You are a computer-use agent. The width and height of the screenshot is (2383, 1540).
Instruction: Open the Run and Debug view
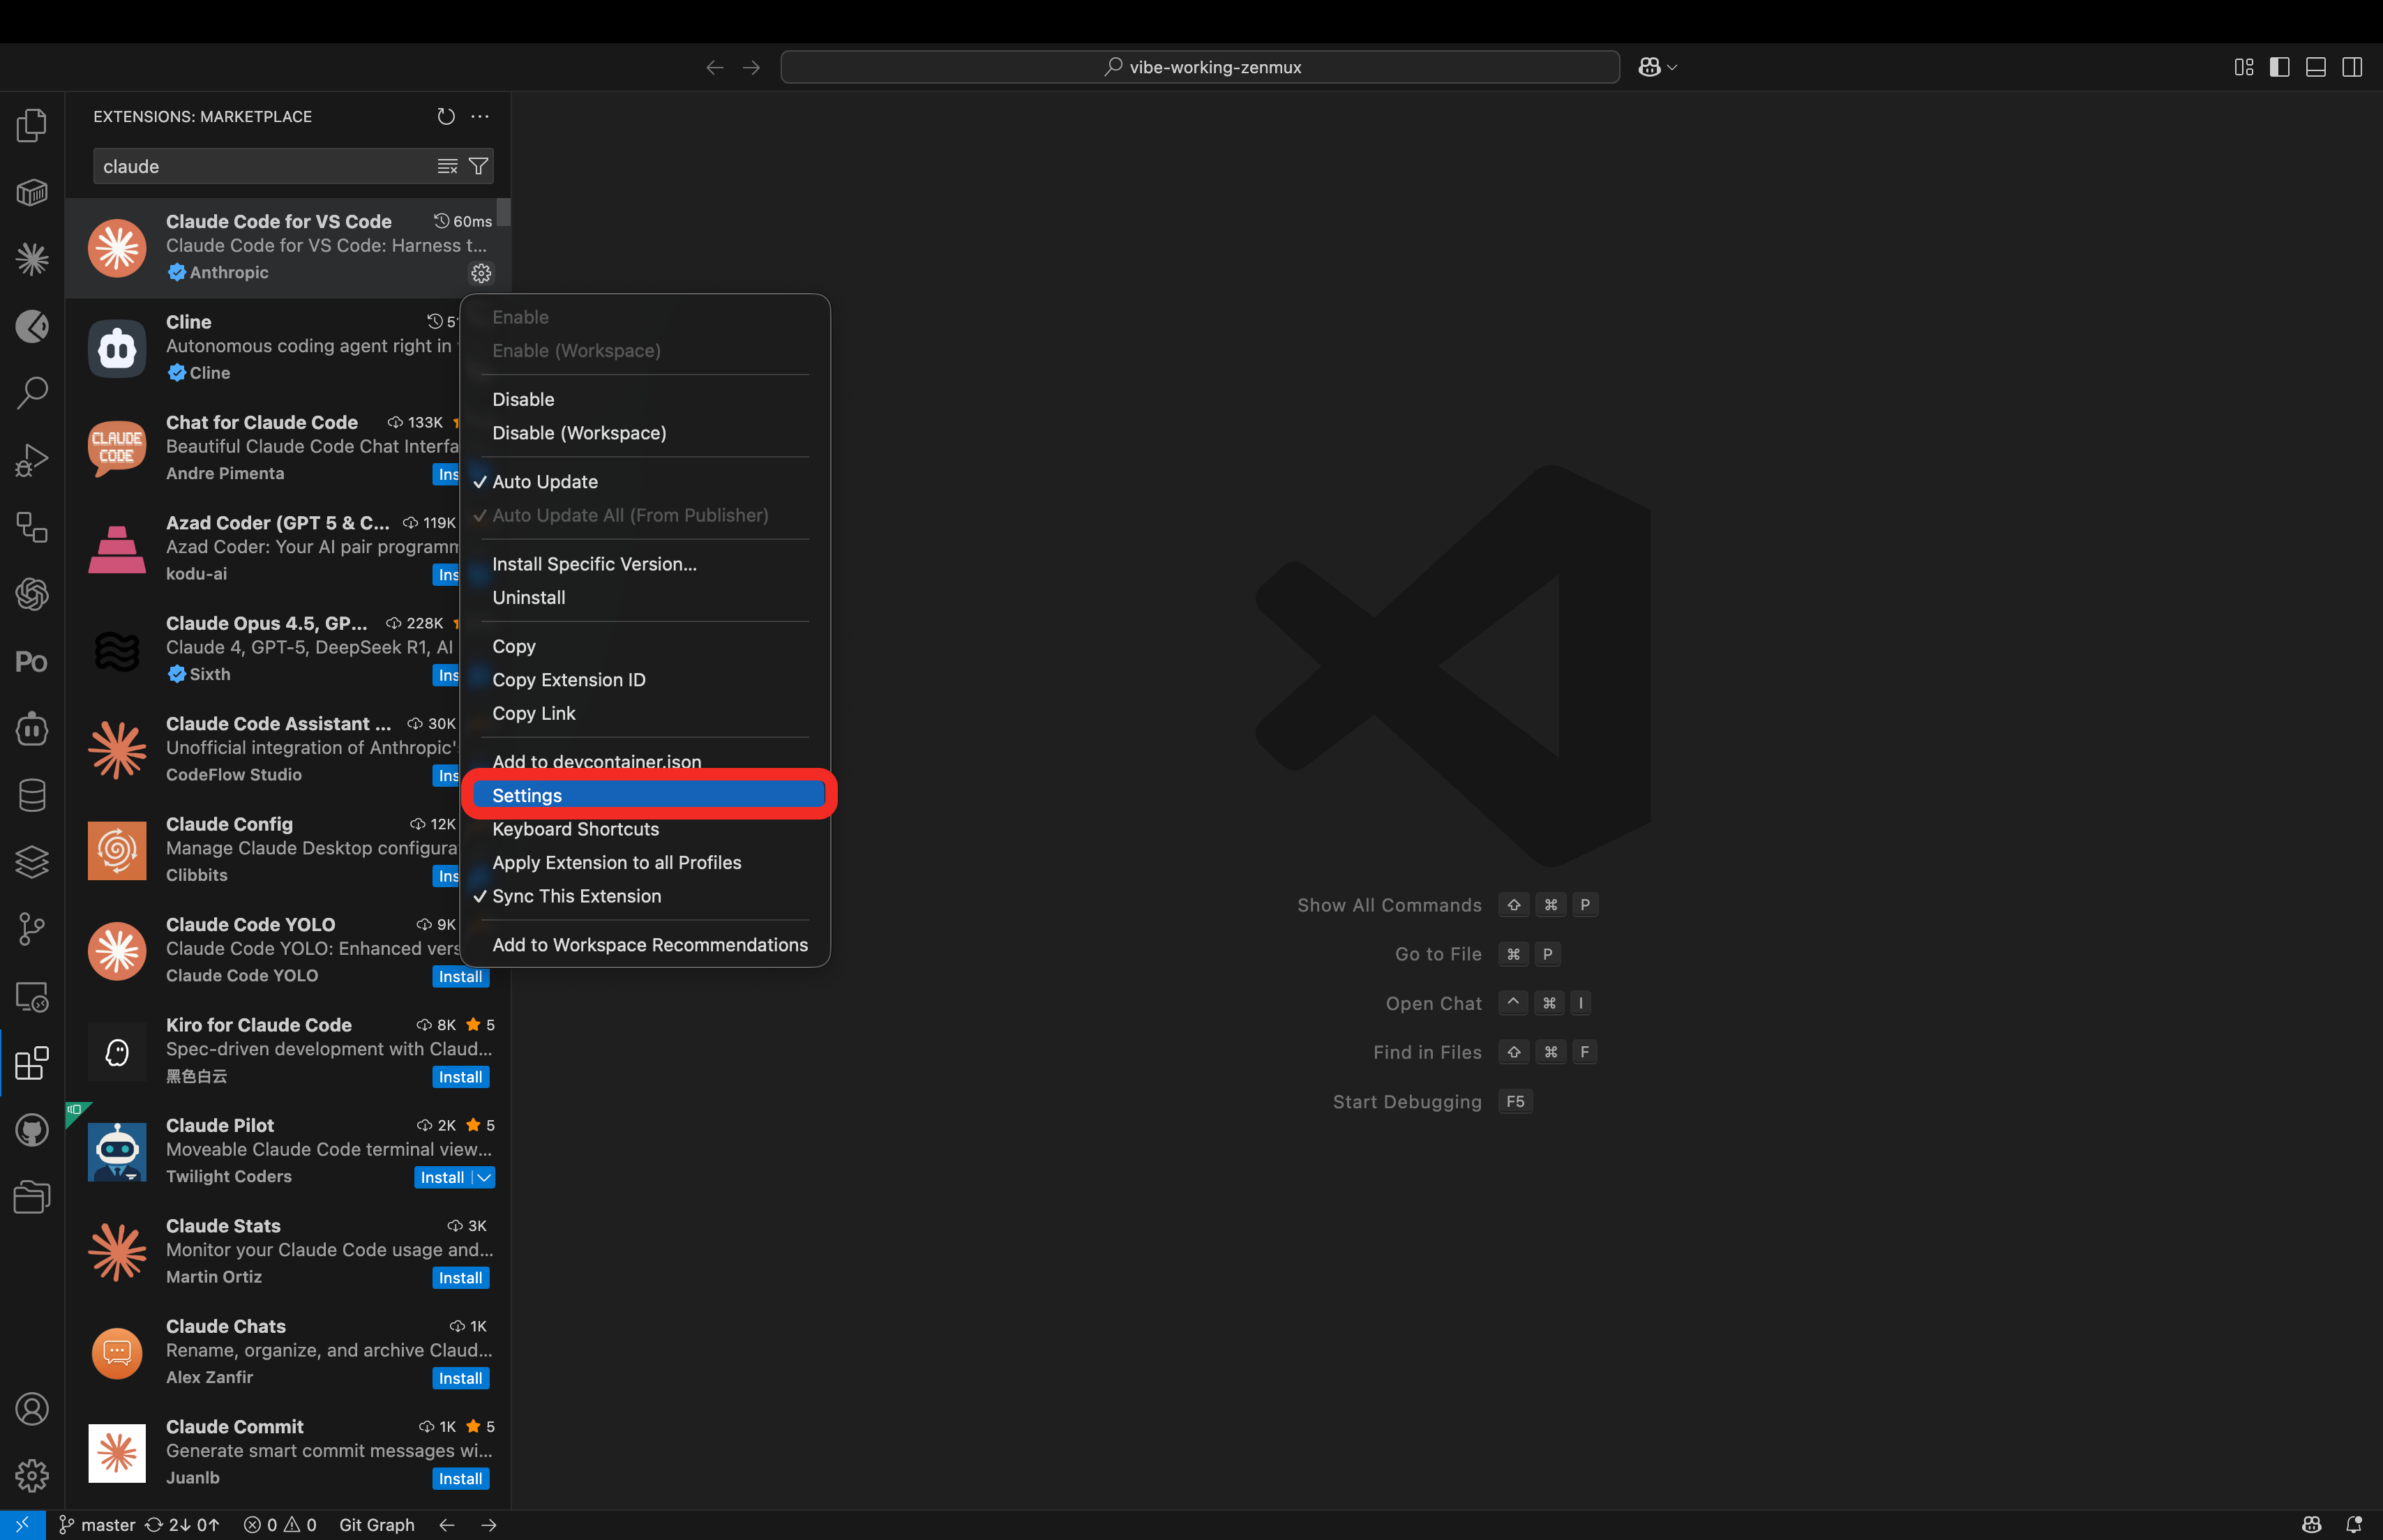(x=32, y=459)
